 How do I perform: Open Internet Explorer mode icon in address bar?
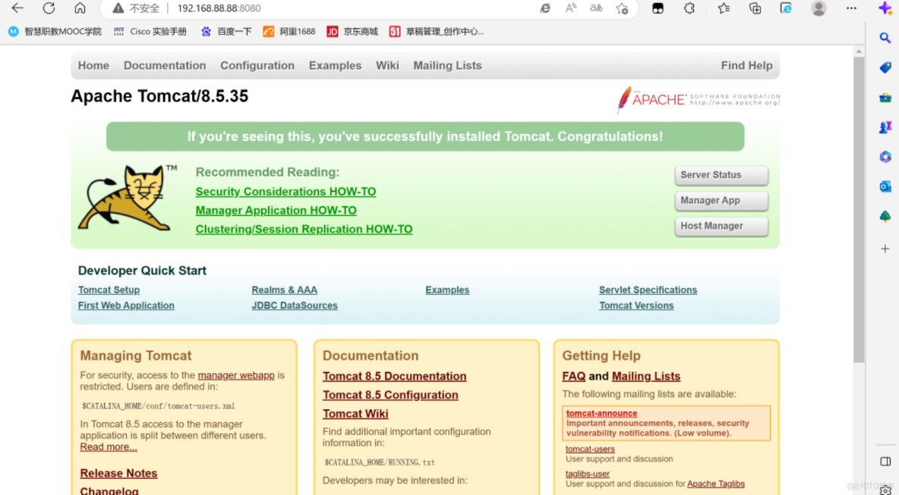pos(544,8)
